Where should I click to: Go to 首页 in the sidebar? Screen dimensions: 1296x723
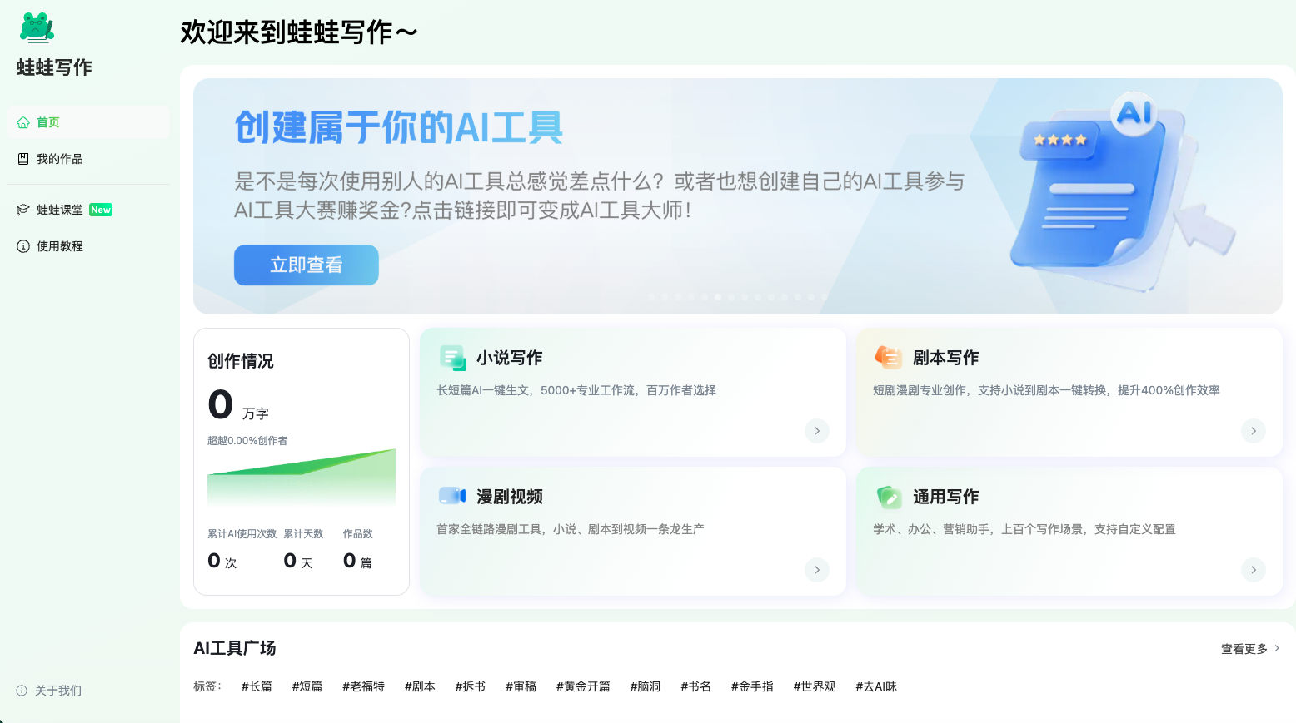coord(47,122)
